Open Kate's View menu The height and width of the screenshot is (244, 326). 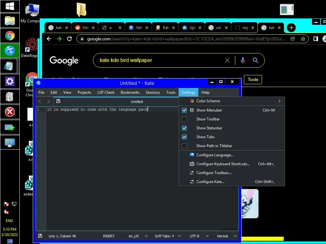67,92
